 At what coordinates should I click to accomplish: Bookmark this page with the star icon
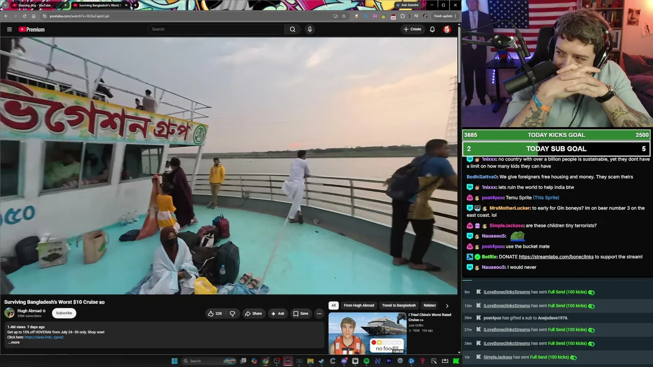(x=344, y=16)
